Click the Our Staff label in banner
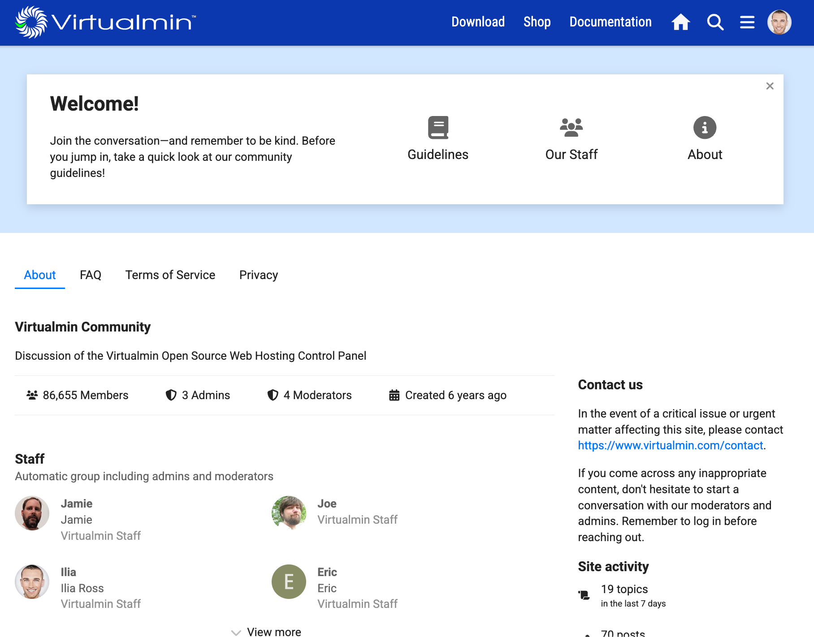The width and height of the screenshot is (814, 637). coord(572,155)
